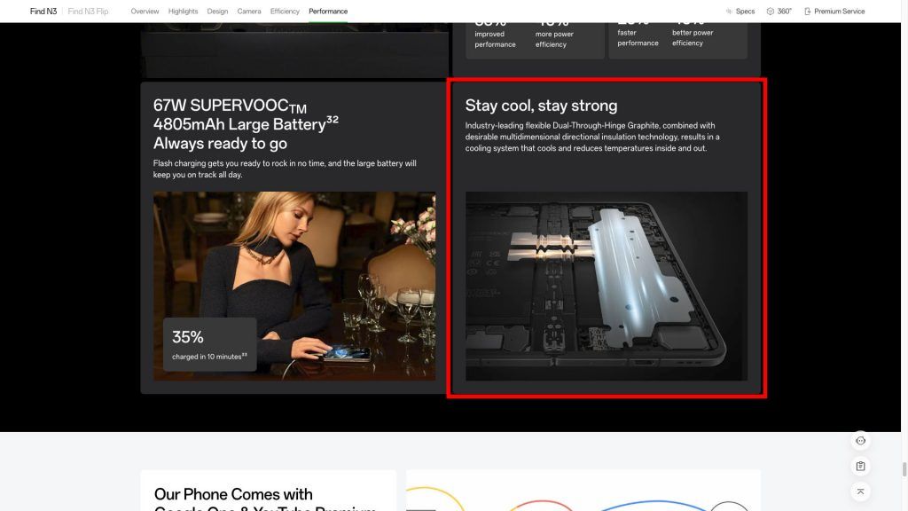Viewport: 908px width, 511px height.
Task: Click the cooling system hardware image
Action: tap(607, 287)
